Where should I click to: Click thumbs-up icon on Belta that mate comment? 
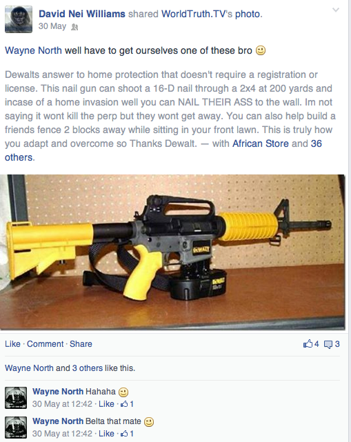(x=124, y=434)
